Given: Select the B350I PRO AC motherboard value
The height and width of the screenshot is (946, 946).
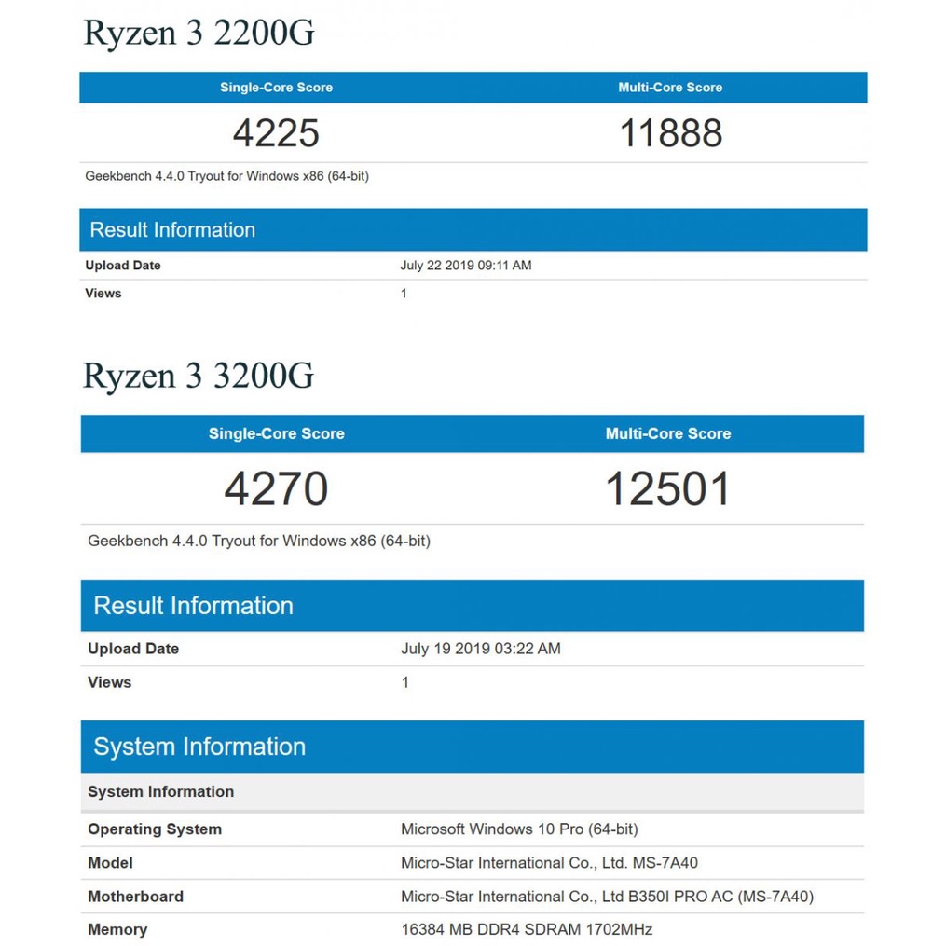Looking at the screenshot, I should tap(607, 897).
